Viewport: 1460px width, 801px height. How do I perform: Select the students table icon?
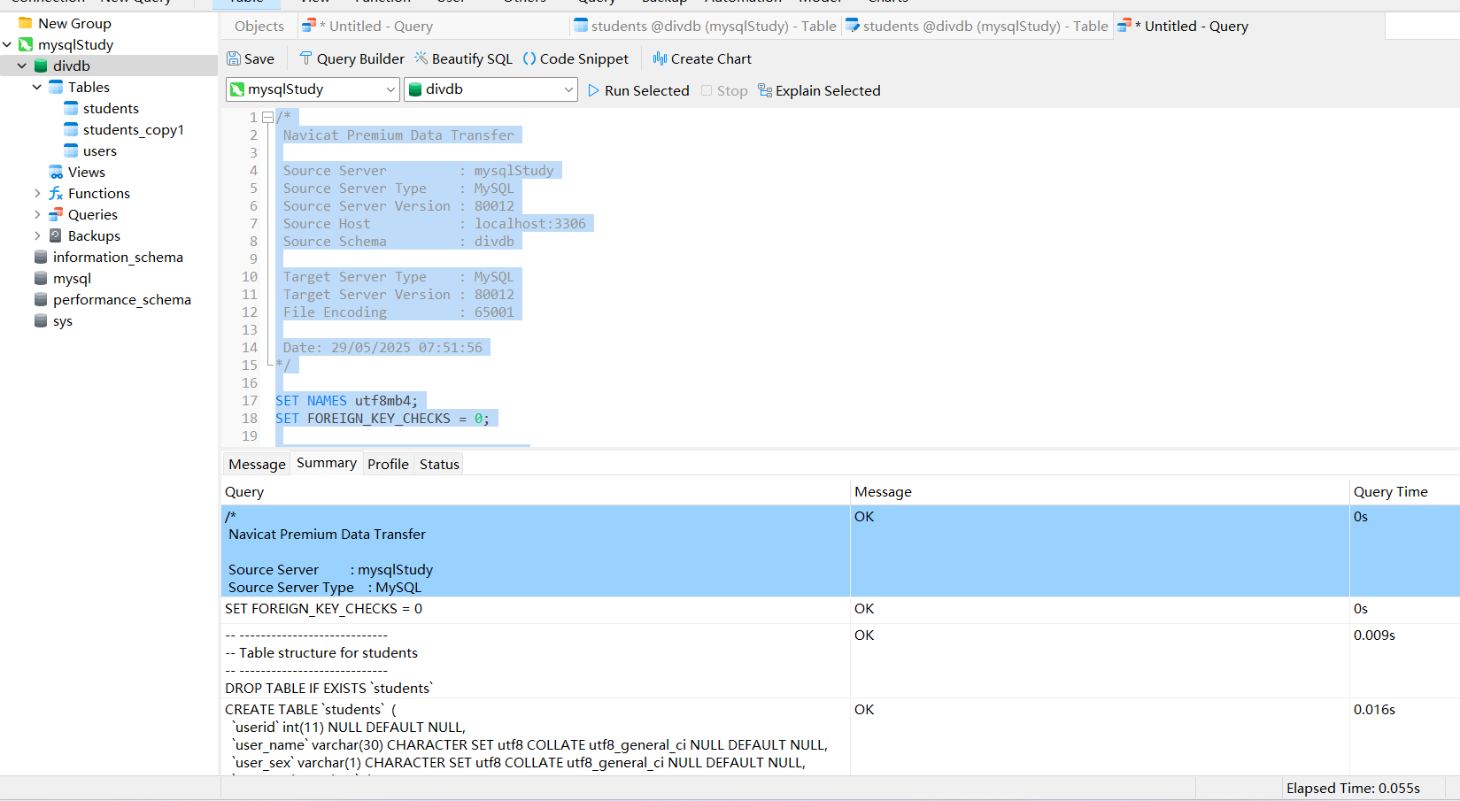[71, 108]
